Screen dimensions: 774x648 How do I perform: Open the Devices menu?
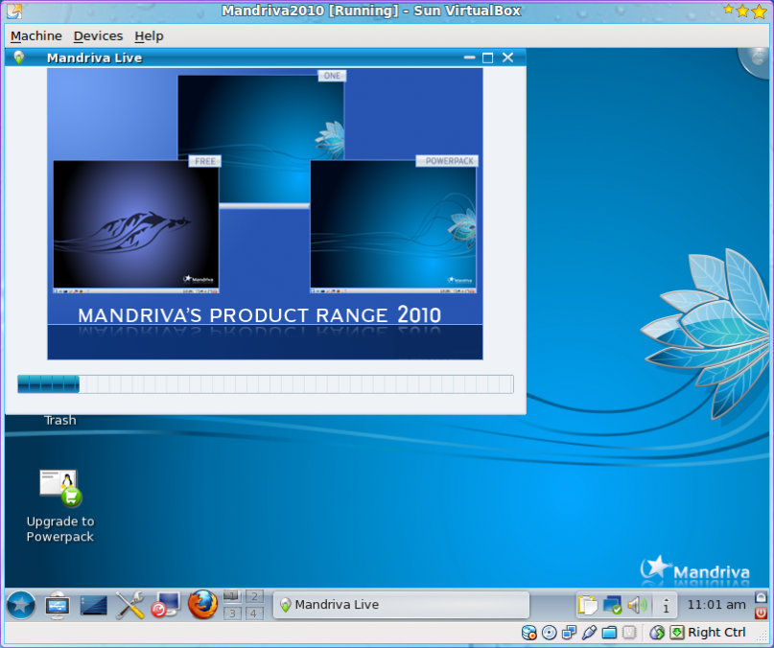click(98, 35)
